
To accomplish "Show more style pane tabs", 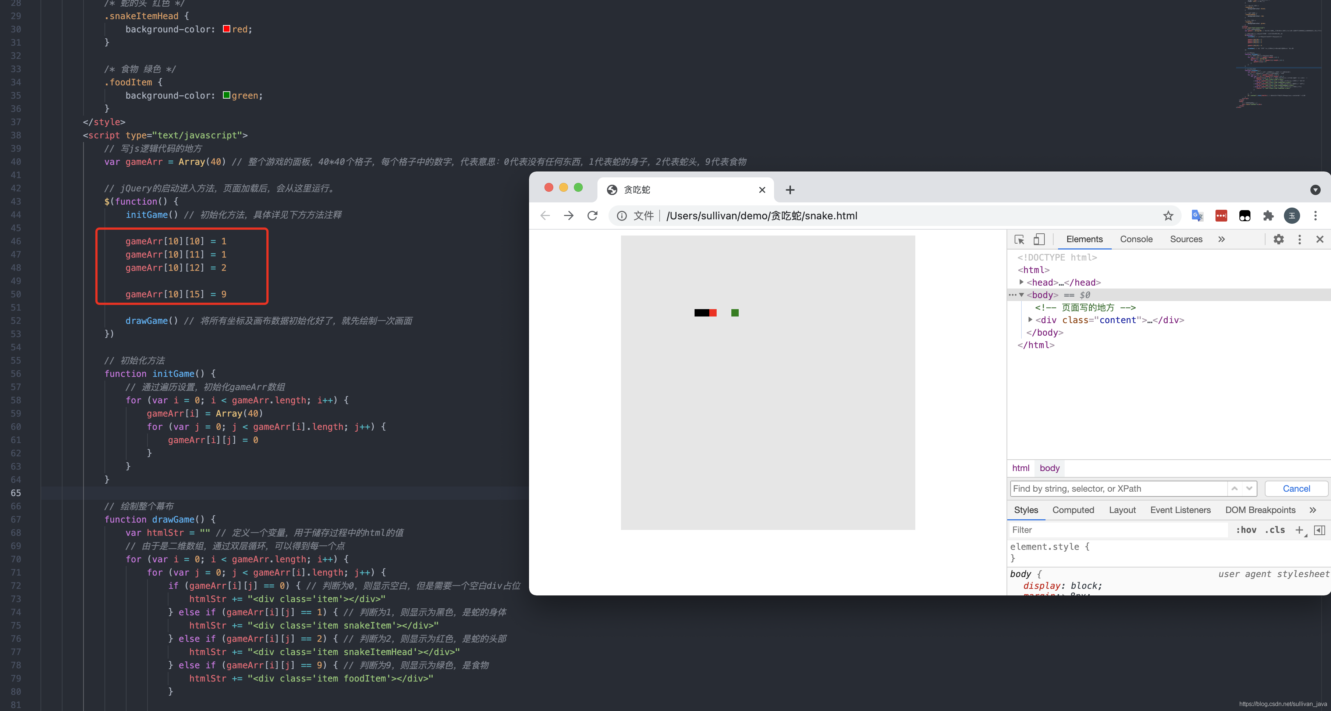I will [x=1313, y=510].
